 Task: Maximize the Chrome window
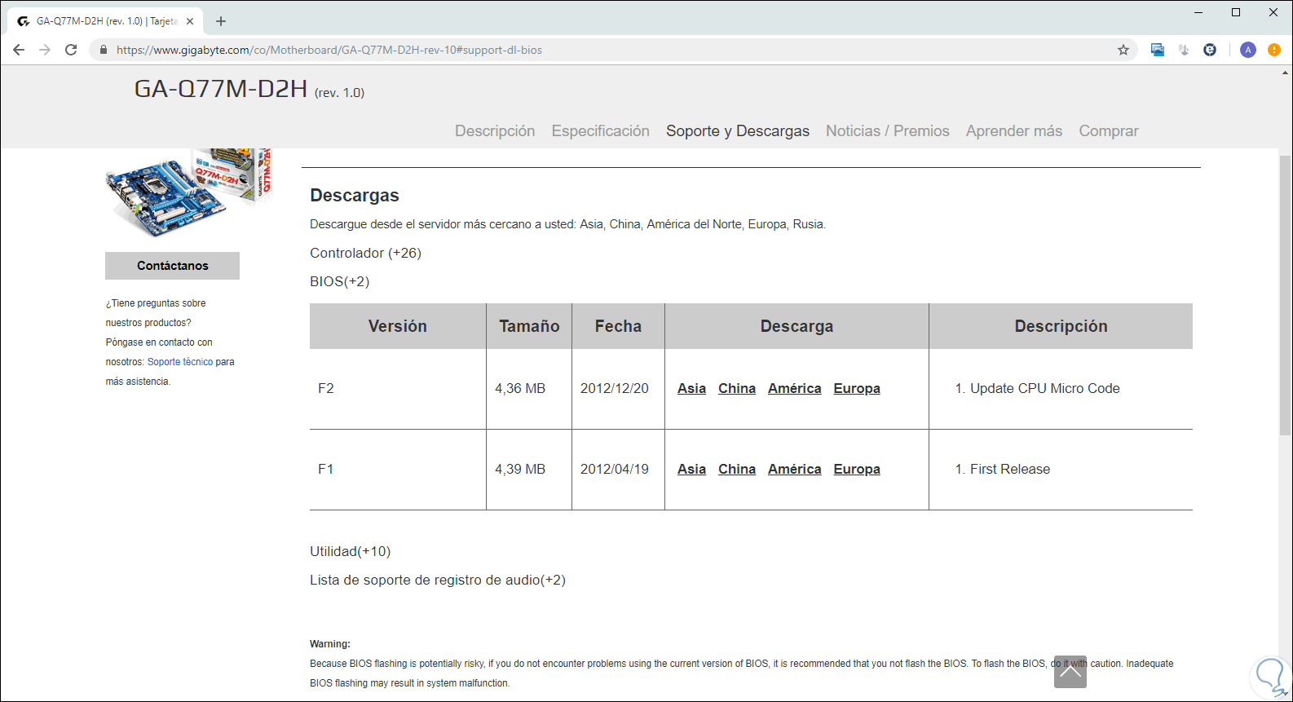click(1236, 12)
